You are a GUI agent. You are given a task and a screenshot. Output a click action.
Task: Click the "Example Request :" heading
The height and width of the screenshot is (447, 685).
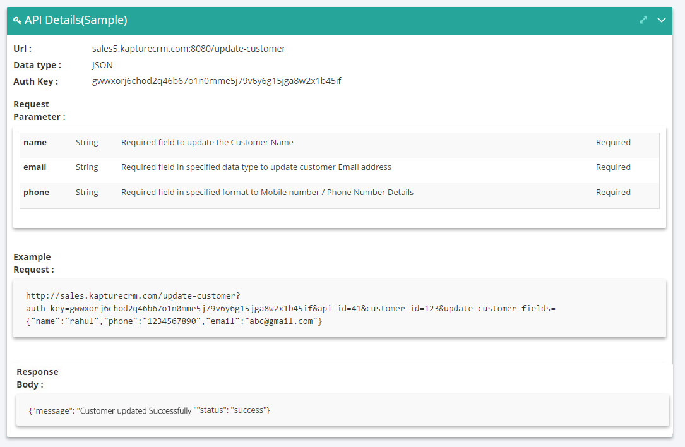pyautogui.click(x=33, y=263)
